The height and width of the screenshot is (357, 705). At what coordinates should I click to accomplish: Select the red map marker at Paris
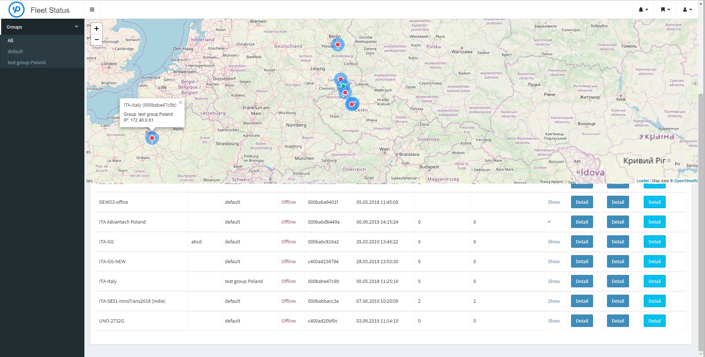[152, 138]
